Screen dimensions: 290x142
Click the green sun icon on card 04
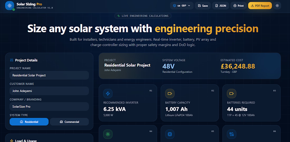click(x=108, y=134)
